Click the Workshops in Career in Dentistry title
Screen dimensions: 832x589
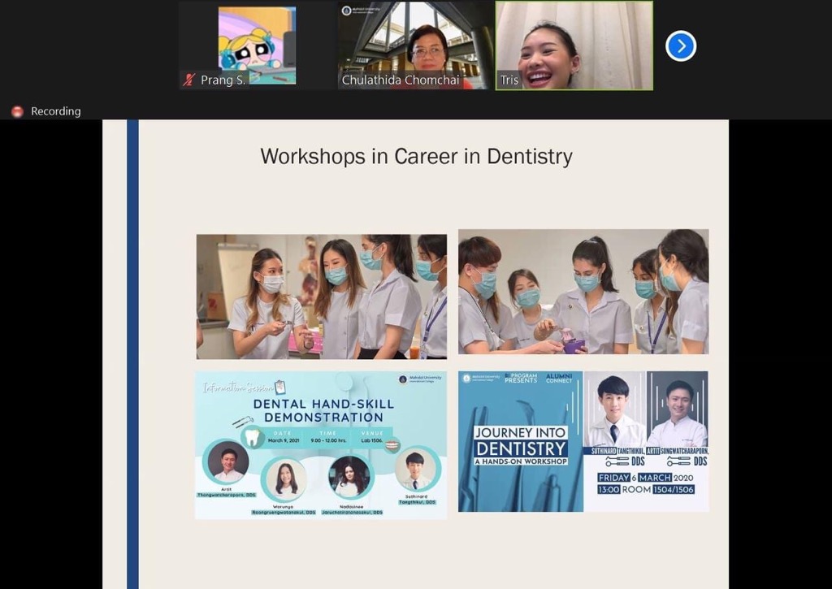coord(416,156)
